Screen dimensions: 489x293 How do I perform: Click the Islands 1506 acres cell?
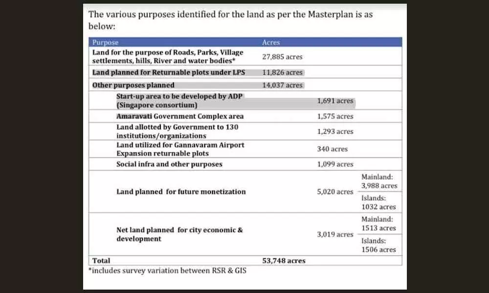tap(379, 245)
